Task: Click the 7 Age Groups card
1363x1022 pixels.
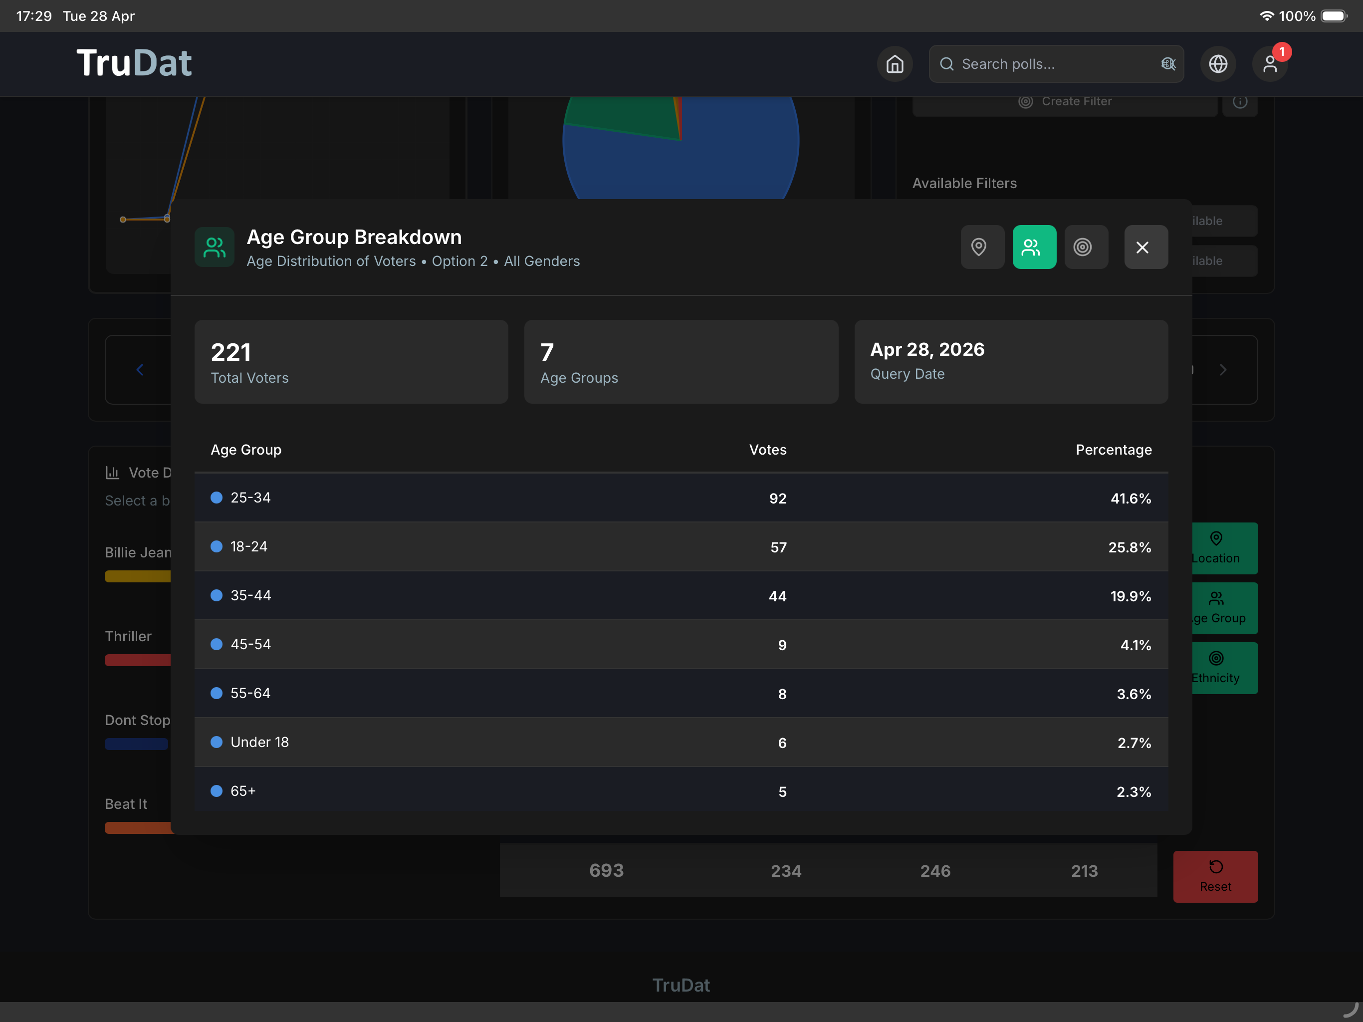Action: pyautogui.click(x=681, y=362)
